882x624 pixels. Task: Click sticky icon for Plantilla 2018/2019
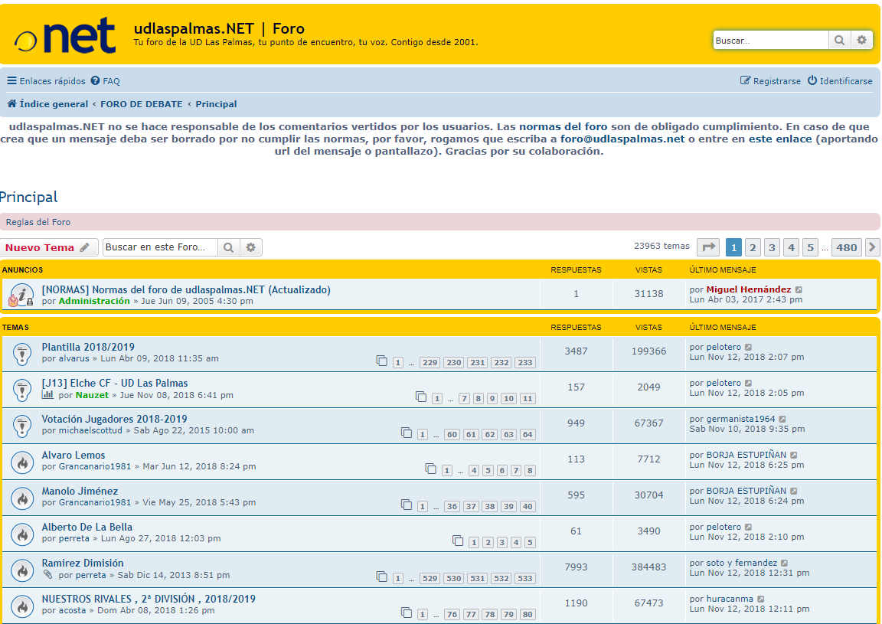22,354
